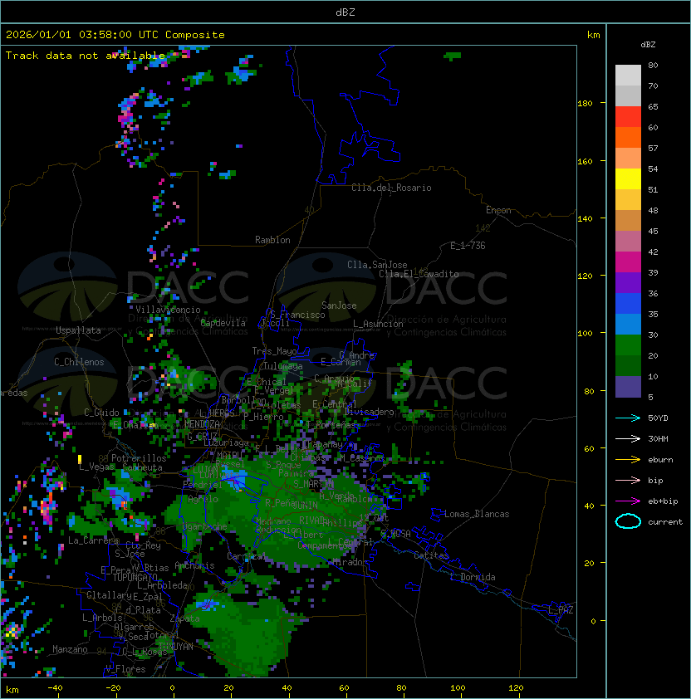Click the 'Capdevila' map label

223,323
